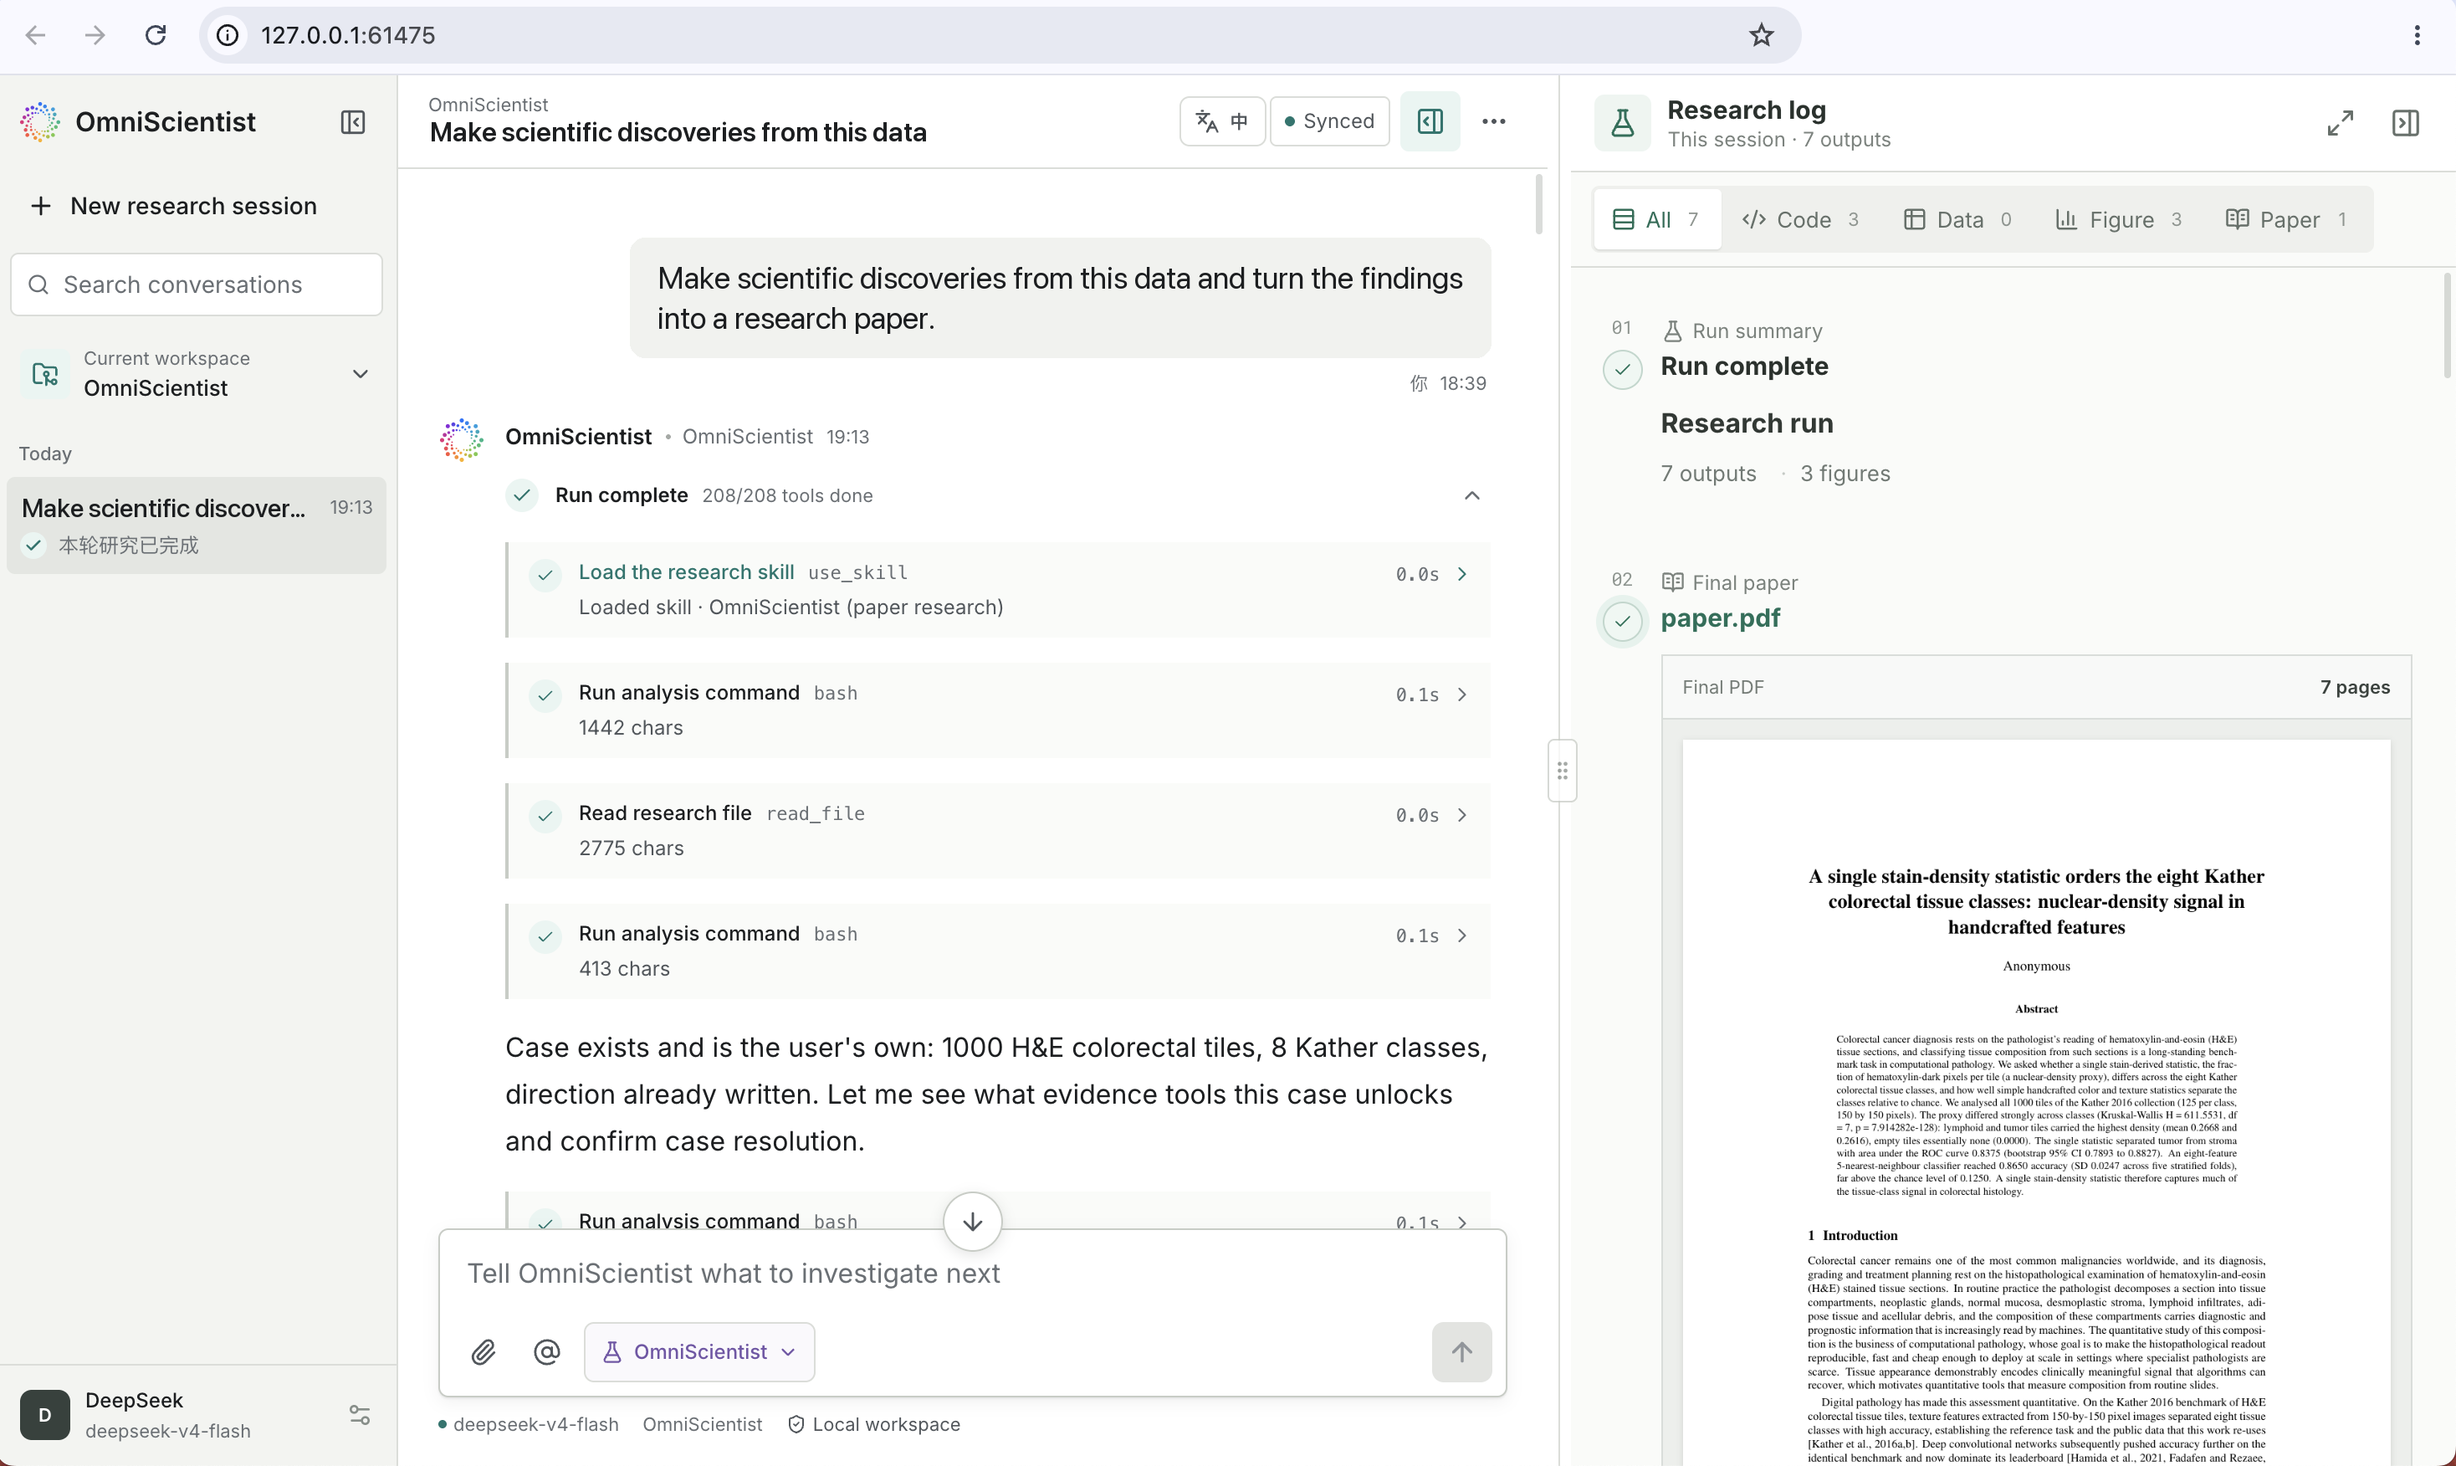Click the Run complete check icon in log
Viewport: 2456px width, 1466px height.
pos(1621,370)
